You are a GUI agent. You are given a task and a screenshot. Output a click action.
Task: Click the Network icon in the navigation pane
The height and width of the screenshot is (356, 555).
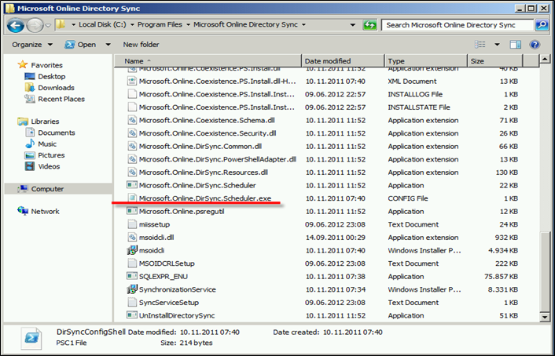tap(45, 212)
